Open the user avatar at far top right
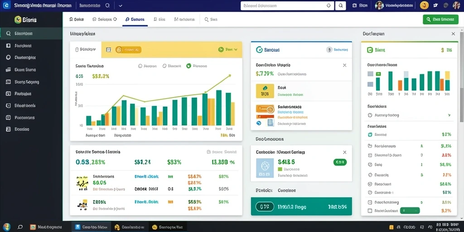The image size is (464, 232). [x=456, y=5]
